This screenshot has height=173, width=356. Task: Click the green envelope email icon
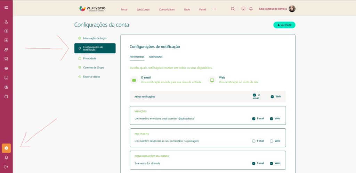(x=134, y=80)
